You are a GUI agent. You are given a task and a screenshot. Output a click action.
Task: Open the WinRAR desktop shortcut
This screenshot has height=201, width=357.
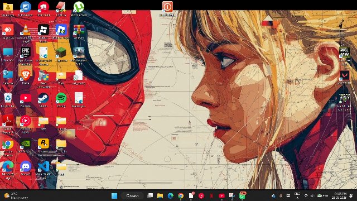click(79, 30)
